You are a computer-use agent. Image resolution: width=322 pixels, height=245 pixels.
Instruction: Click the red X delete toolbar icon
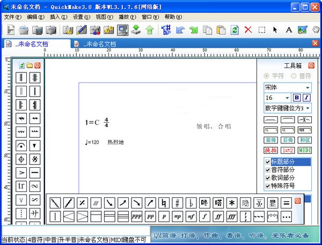(248, 29)
